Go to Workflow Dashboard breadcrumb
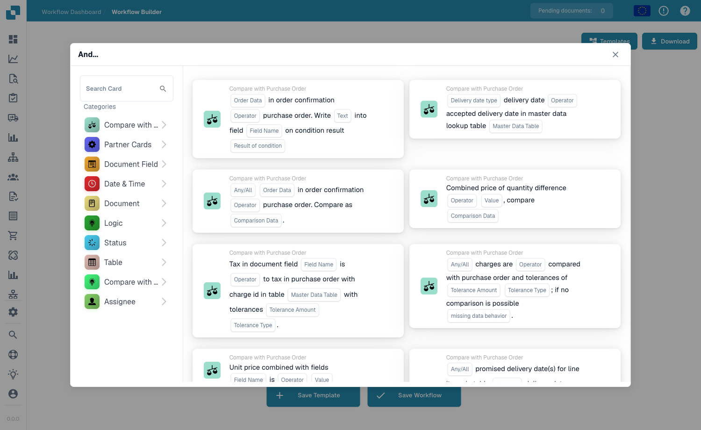This screenshot has width=701, height=430. [72, 12]
